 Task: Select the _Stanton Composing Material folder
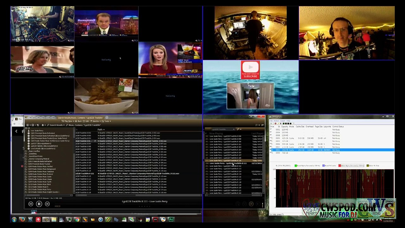click(39, 159)
